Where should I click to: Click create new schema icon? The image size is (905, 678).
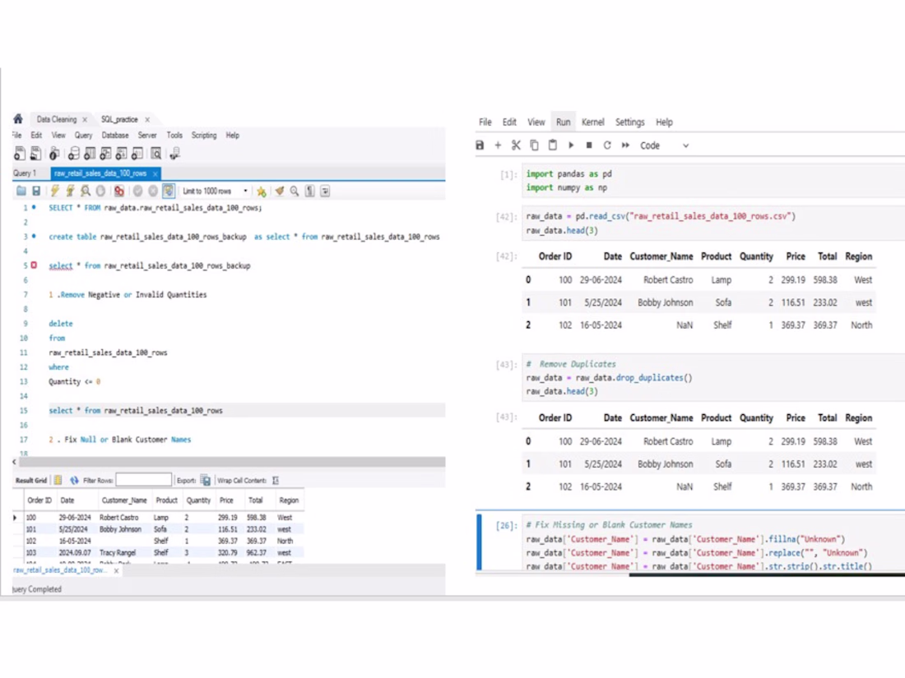coord(74,154)
